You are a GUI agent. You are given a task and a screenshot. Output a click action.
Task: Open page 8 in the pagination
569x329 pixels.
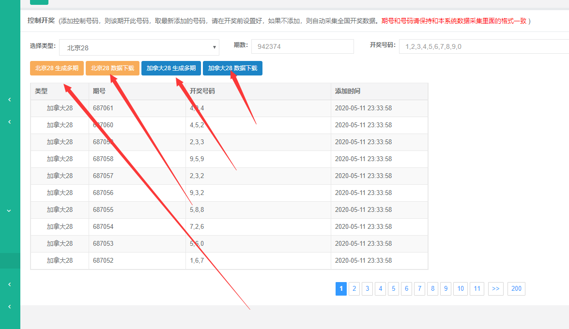tap(433, 289)
